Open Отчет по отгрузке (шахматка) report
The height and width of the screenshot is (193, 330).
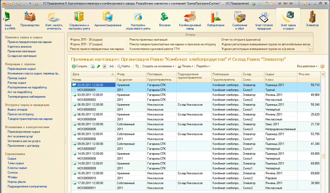coord(241,40)
